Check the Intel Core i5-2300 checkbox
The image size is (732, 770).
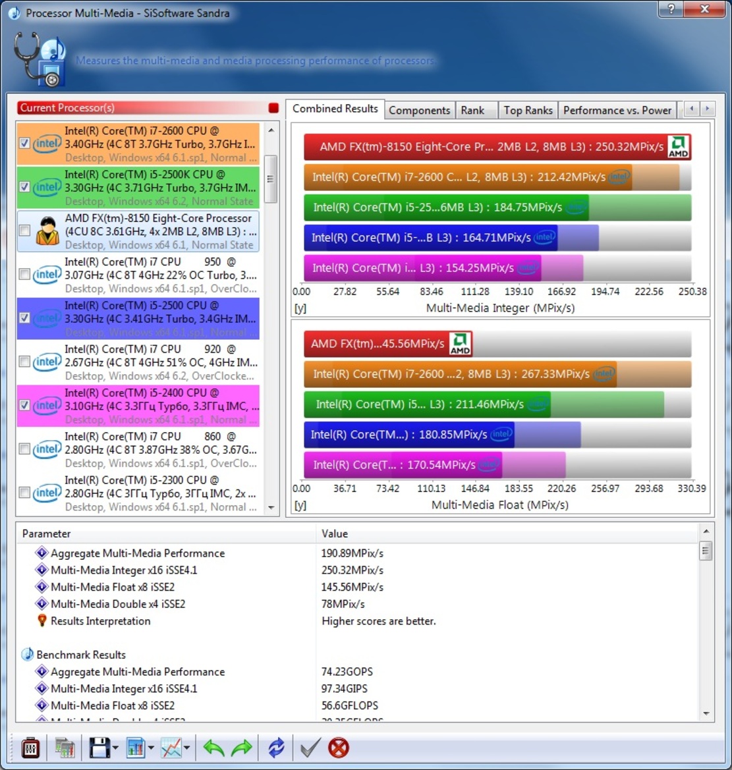point(24,493)
